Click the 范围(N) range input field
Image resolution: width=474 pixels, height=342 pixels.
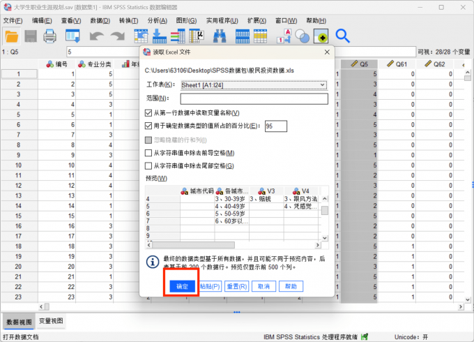pos(254,98)
